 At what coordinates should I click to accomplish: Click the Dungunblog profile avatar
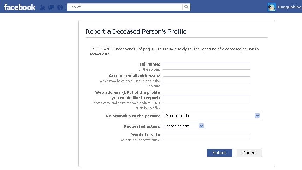pyautogui.click(x=272, y=7)
